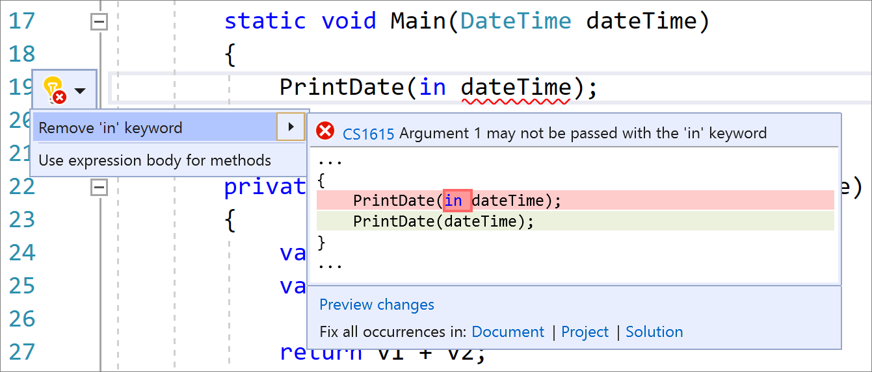
Task: Collapse the method block at line 22
Action: 99,188
